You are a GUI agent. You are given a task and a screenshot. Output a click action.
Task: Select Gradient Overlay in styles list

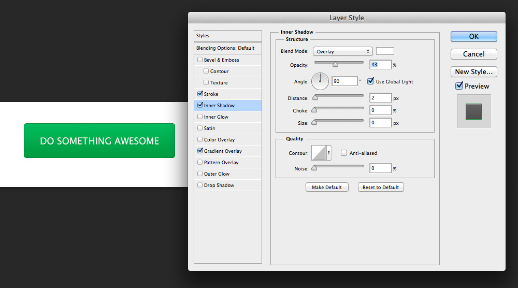click(223, 151)
